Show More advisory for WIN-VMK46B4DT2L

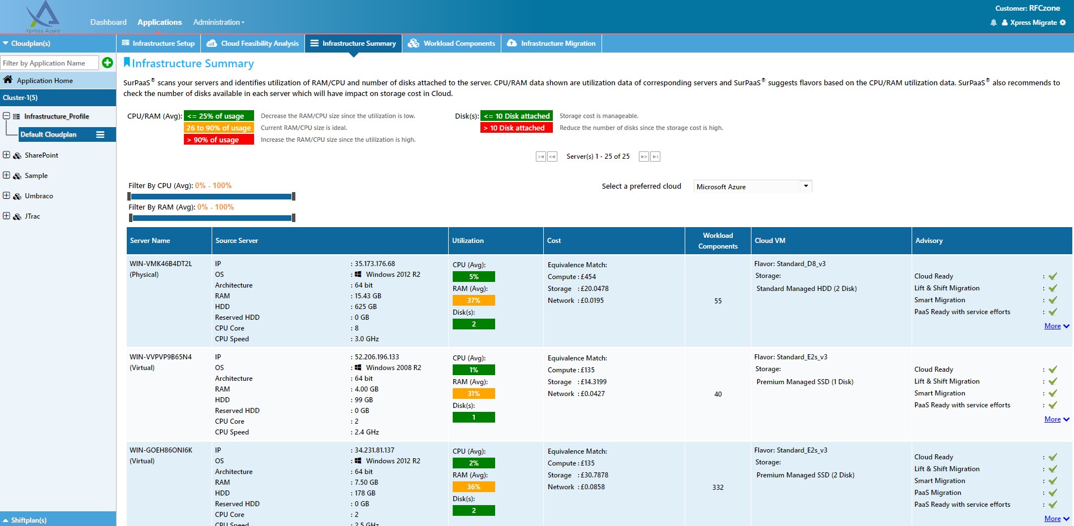point(1056,326)
